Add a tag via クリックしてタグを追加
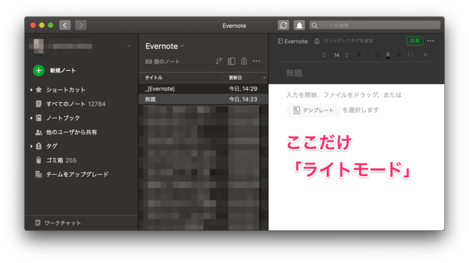Viewport: 469px width, 263px height. pyautogui.click(x=348, y=41)
